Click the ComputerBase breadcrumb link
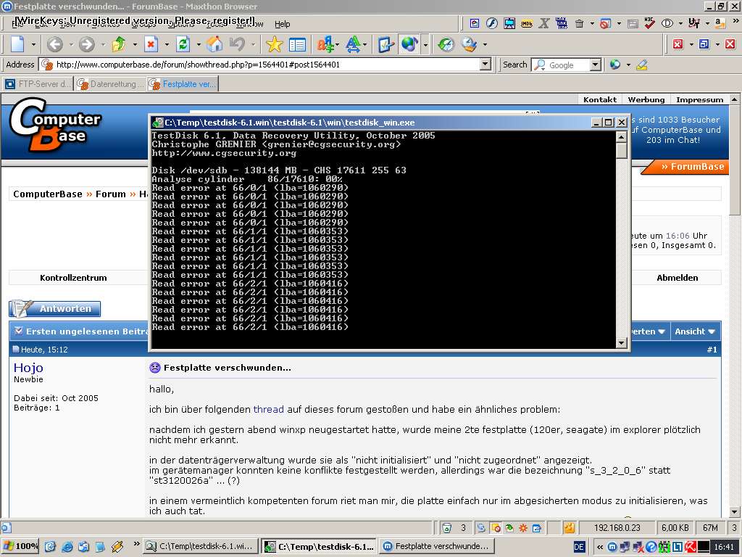 (x=48, y=194)
